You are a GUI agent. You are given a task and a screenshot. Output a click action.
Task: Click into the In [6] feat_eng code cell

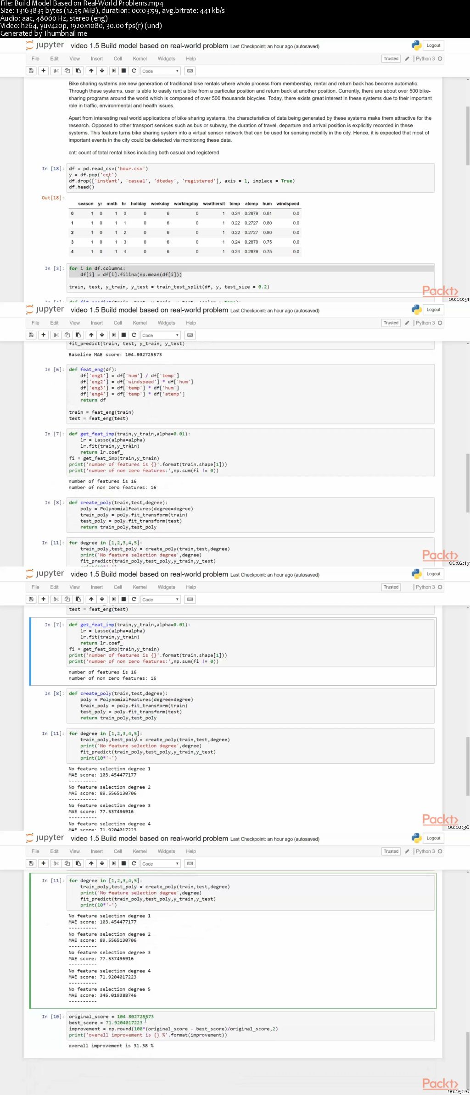251,394
